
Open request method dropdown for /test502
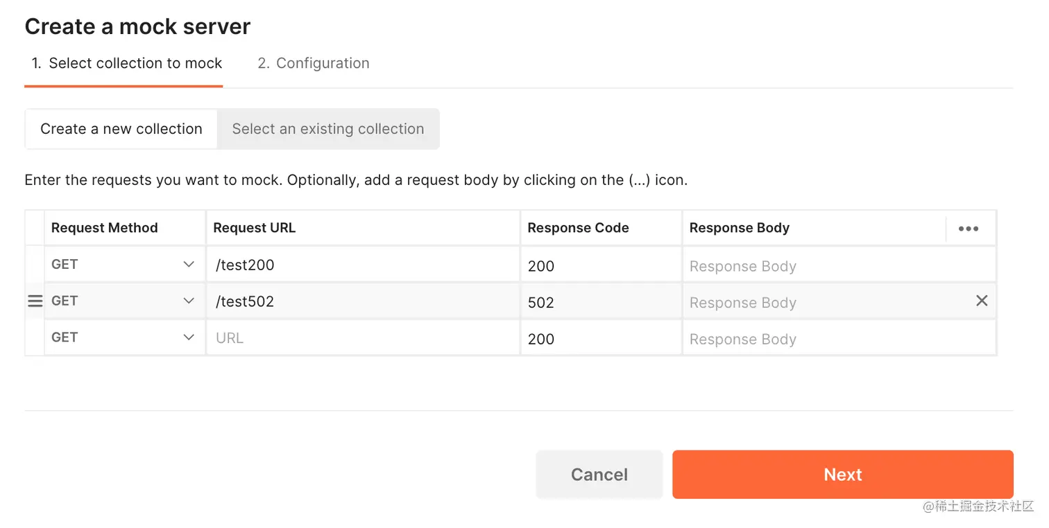point(188,301)
